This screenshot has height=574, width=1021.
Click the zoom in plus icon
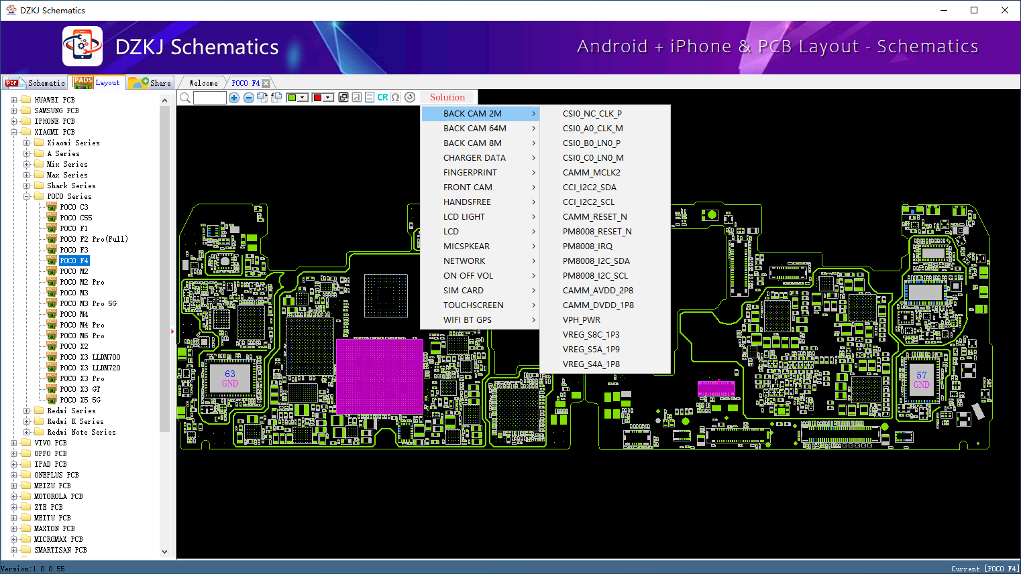(234, 98)
